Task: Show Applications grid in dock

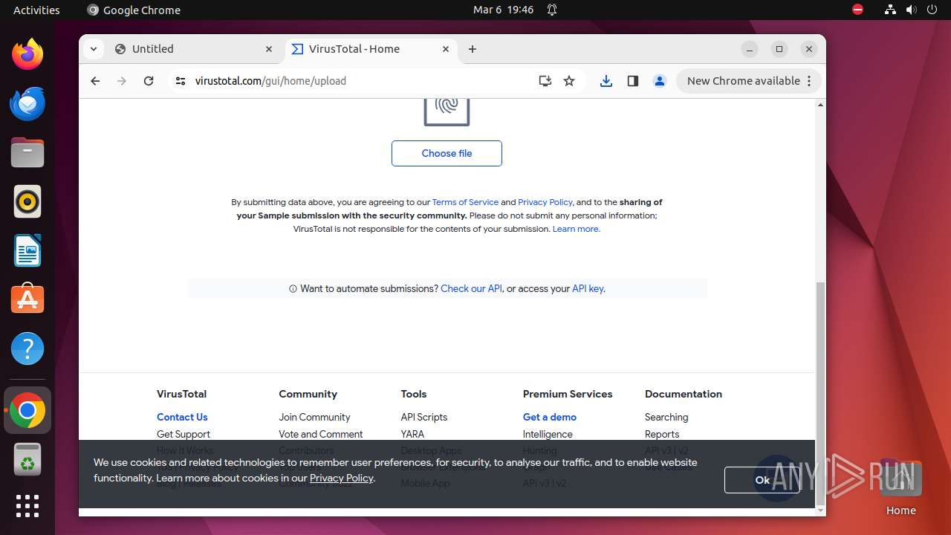Action: coord(27,506)
